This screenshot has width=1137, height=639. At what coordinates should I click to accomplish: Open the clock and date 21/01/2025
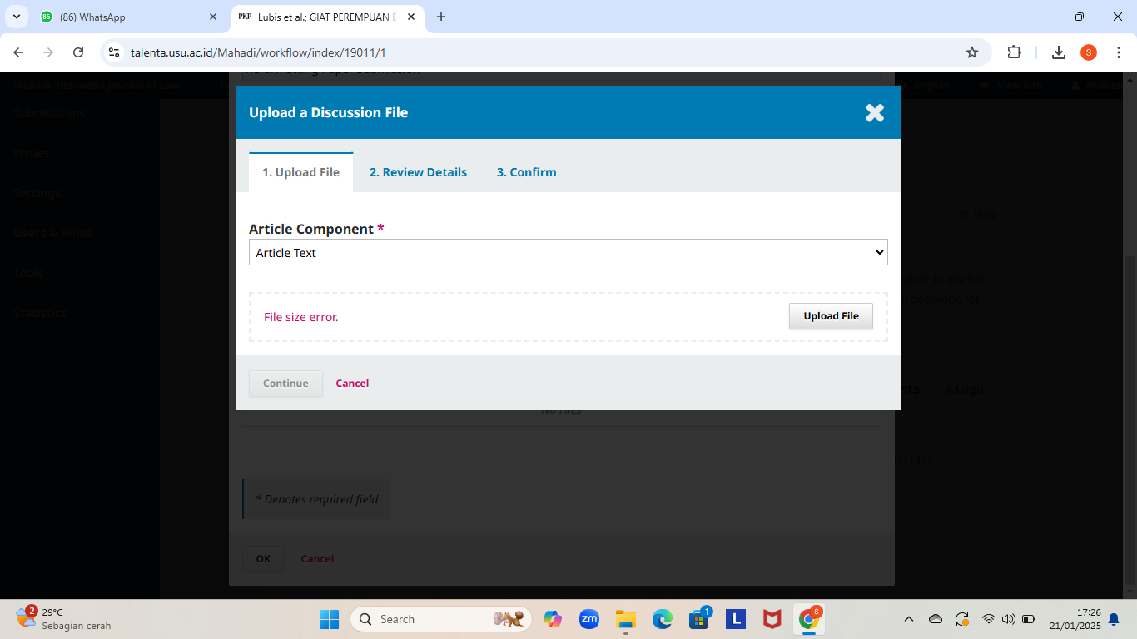1075,619
